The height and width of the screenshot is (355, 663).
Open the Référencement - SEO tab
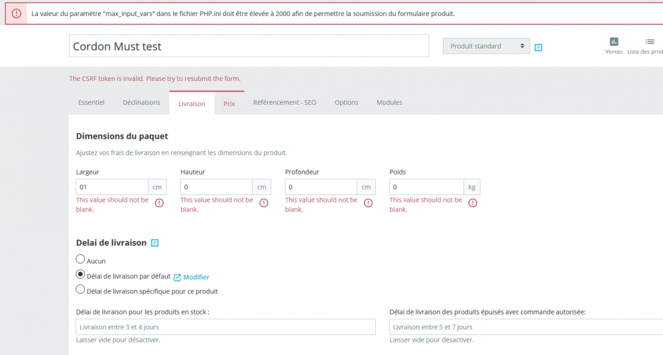tap(284, 102)
